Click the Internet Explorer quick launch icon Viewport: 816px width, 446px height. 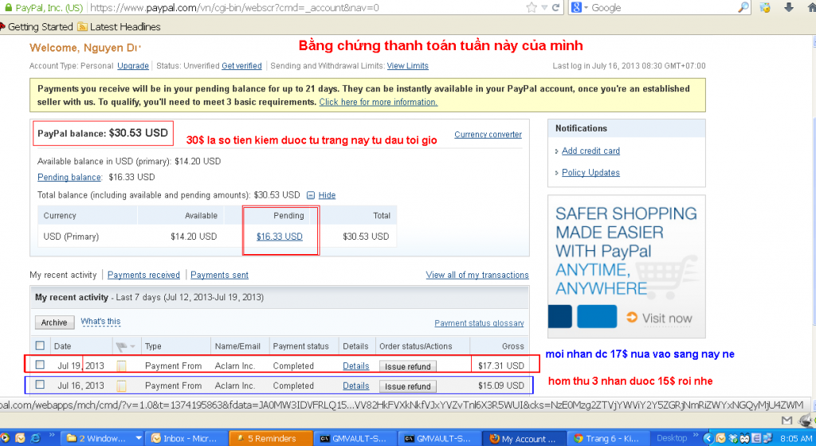point(35,438)
